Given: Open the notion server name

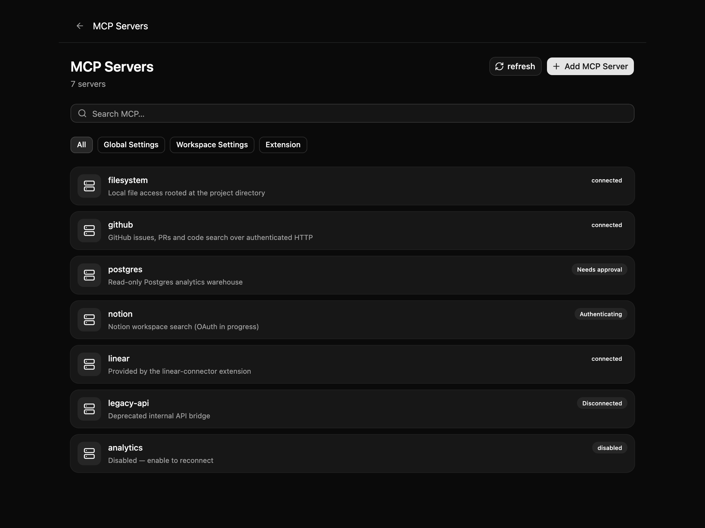Looking at the screenshot, I should pyautogui.click(x=120, y=314).
